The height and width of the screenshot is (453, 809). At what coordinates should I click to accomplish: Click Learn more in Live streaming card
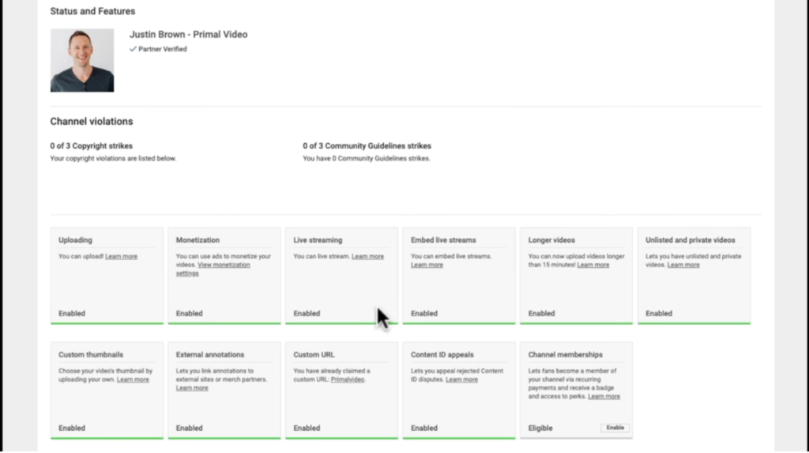click(x=367, y=257)
